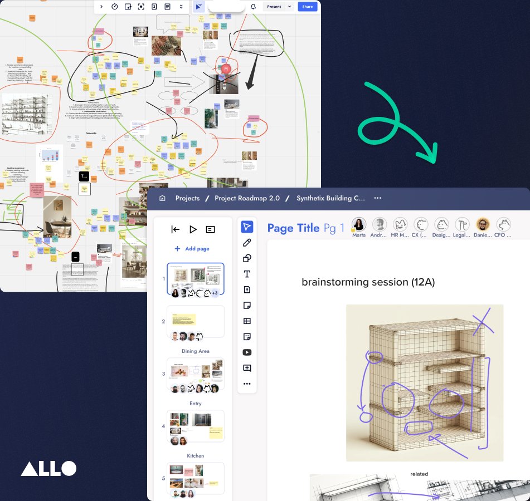Click the related label under shelf image
This screenshot has height=501, width=530.
pos(419,474)
